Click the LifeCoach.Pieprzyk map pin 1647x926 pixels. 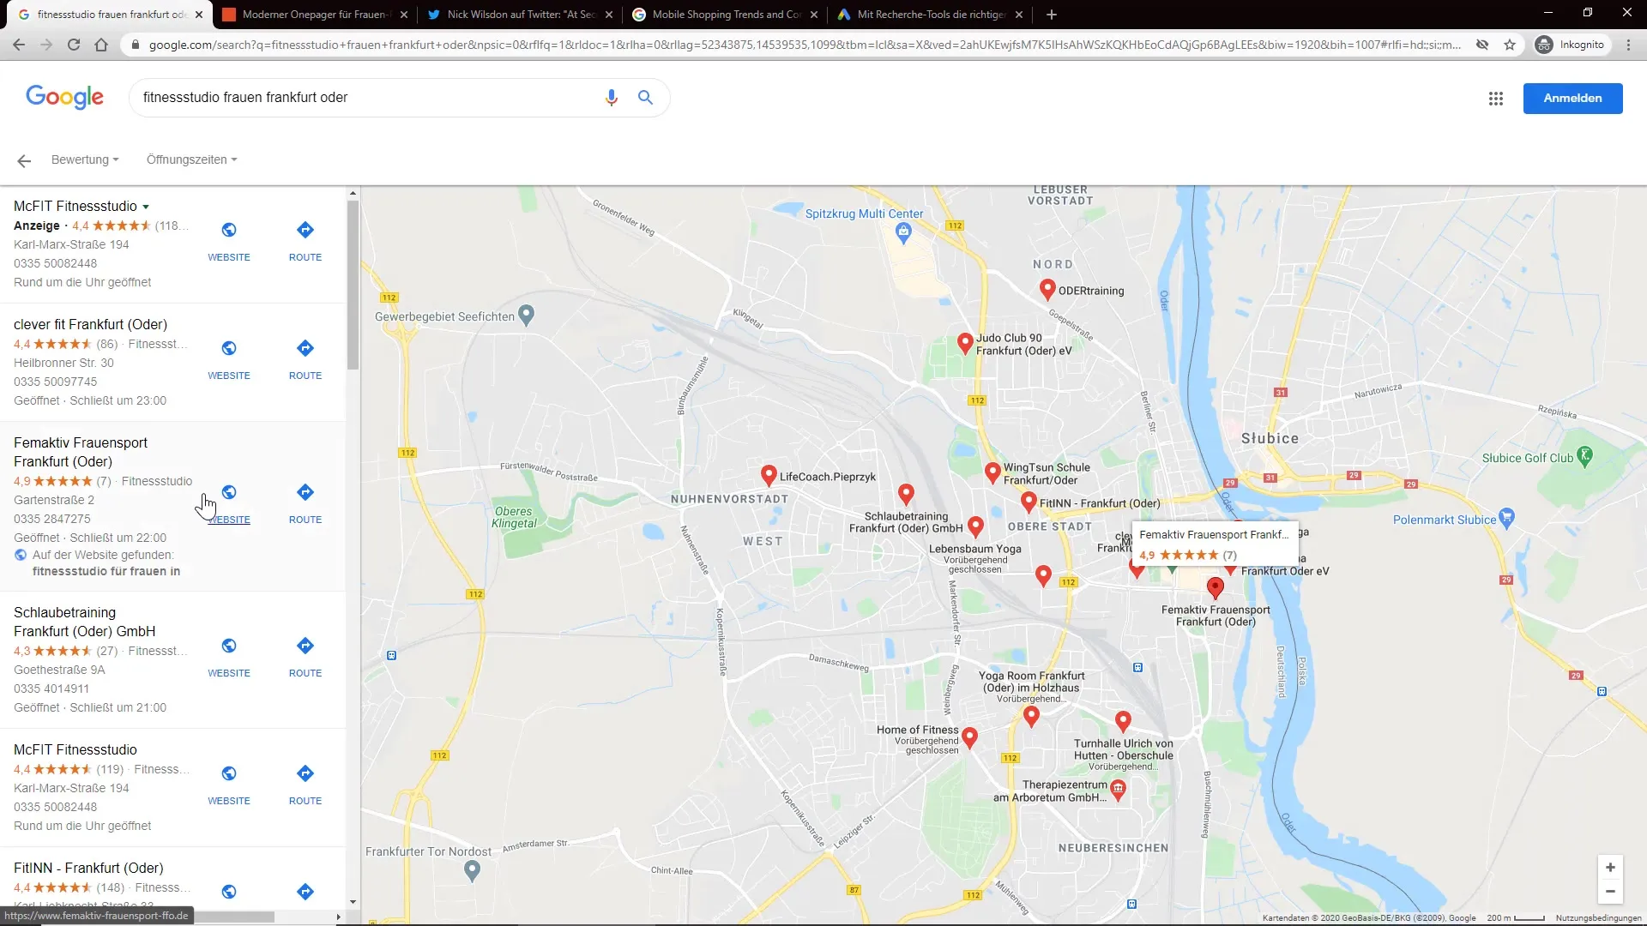click(x=769, y=475)
